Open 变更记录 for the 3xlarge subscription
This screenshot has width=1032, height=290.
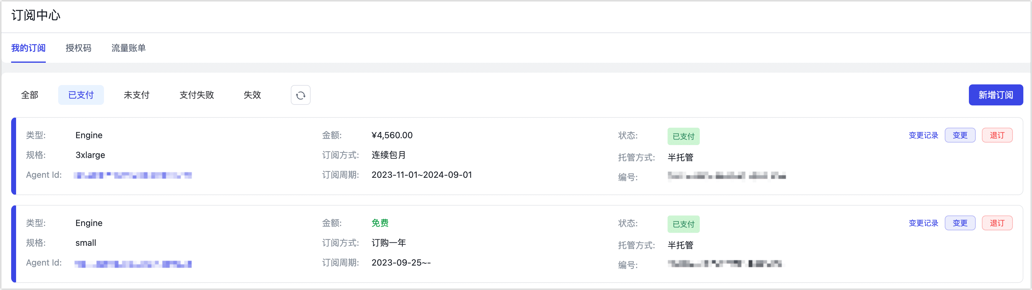click(x=923, y=135)
